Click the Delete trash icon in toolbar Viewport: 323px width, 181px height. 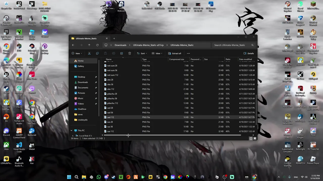[x=130, y=53]
